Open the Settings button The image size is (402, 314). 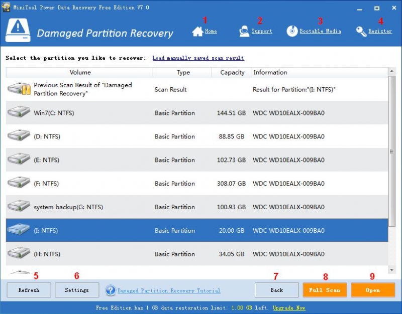(77, 290)
